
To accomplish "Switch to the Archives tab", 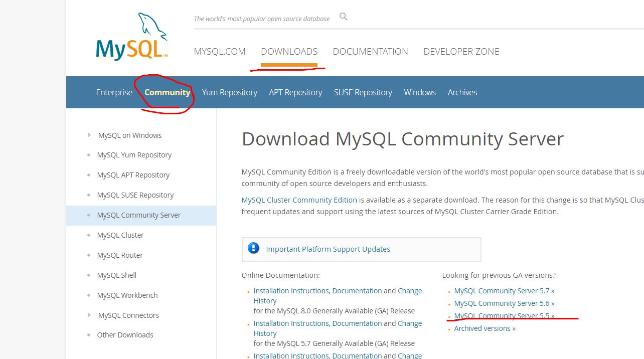I will [x=462, y=92].
